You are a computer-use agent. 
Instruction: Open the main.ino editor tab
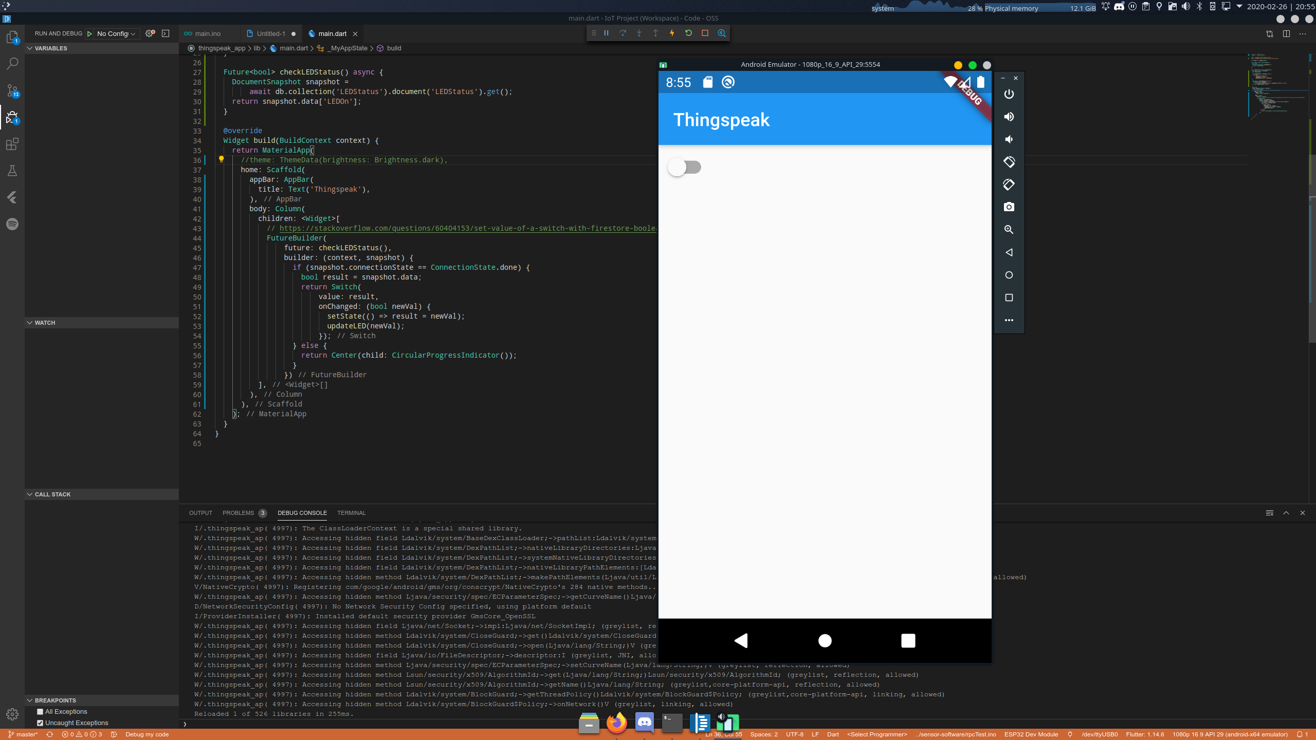coord(208,33)
